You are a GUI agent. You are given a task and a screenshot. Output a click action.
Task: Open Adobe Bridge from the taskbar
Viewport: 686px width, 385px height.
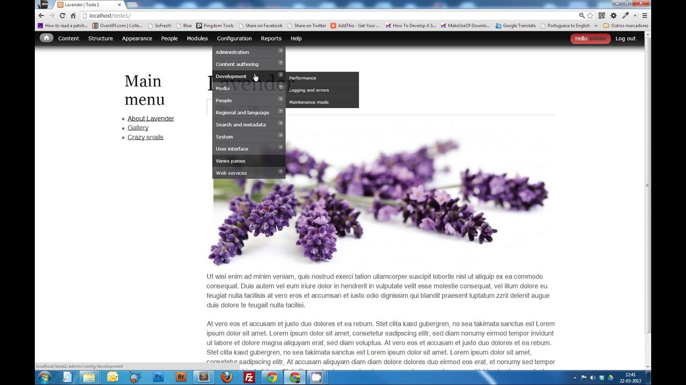tap(181, 378)
